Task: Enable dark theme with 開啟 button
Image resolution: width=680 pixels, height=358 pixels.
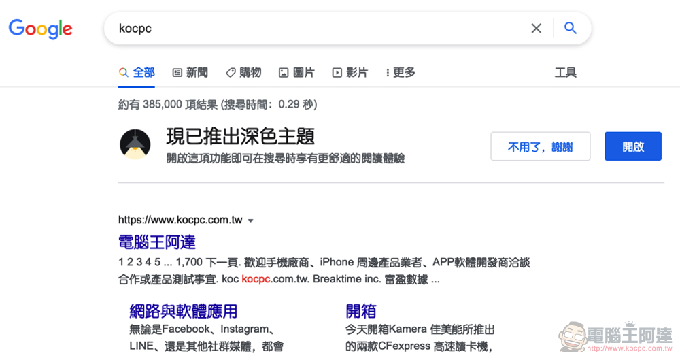Action: [x=633, y=147]
